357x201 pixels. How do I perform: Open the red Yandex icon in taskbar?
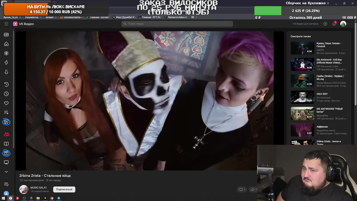click(17, 198)
